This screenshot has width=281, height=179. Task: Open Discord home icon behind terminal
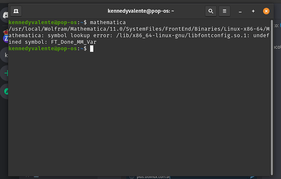tap(4, 15)
